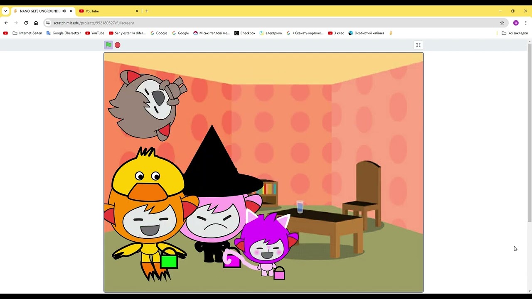Click the glass on the table

(300, 206)
